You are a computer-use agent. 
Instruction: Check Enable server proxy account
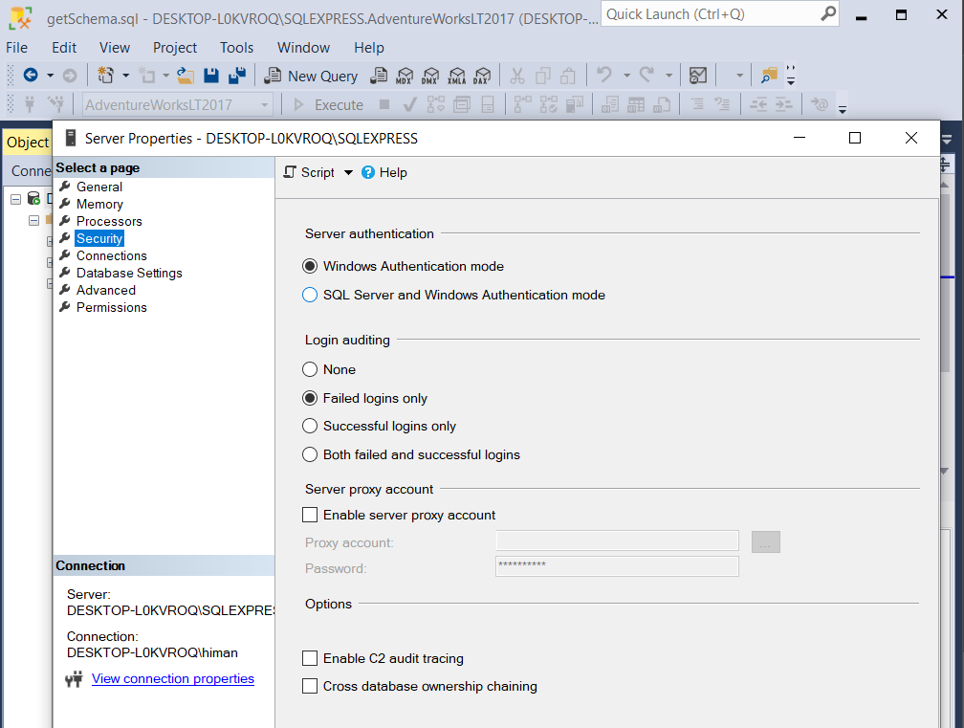pos(310,515)
